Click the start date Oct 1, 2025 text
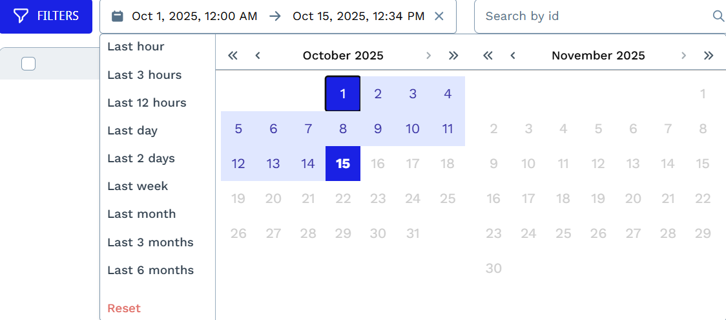Viewport: 726px width, 320px height. point(194,16)
